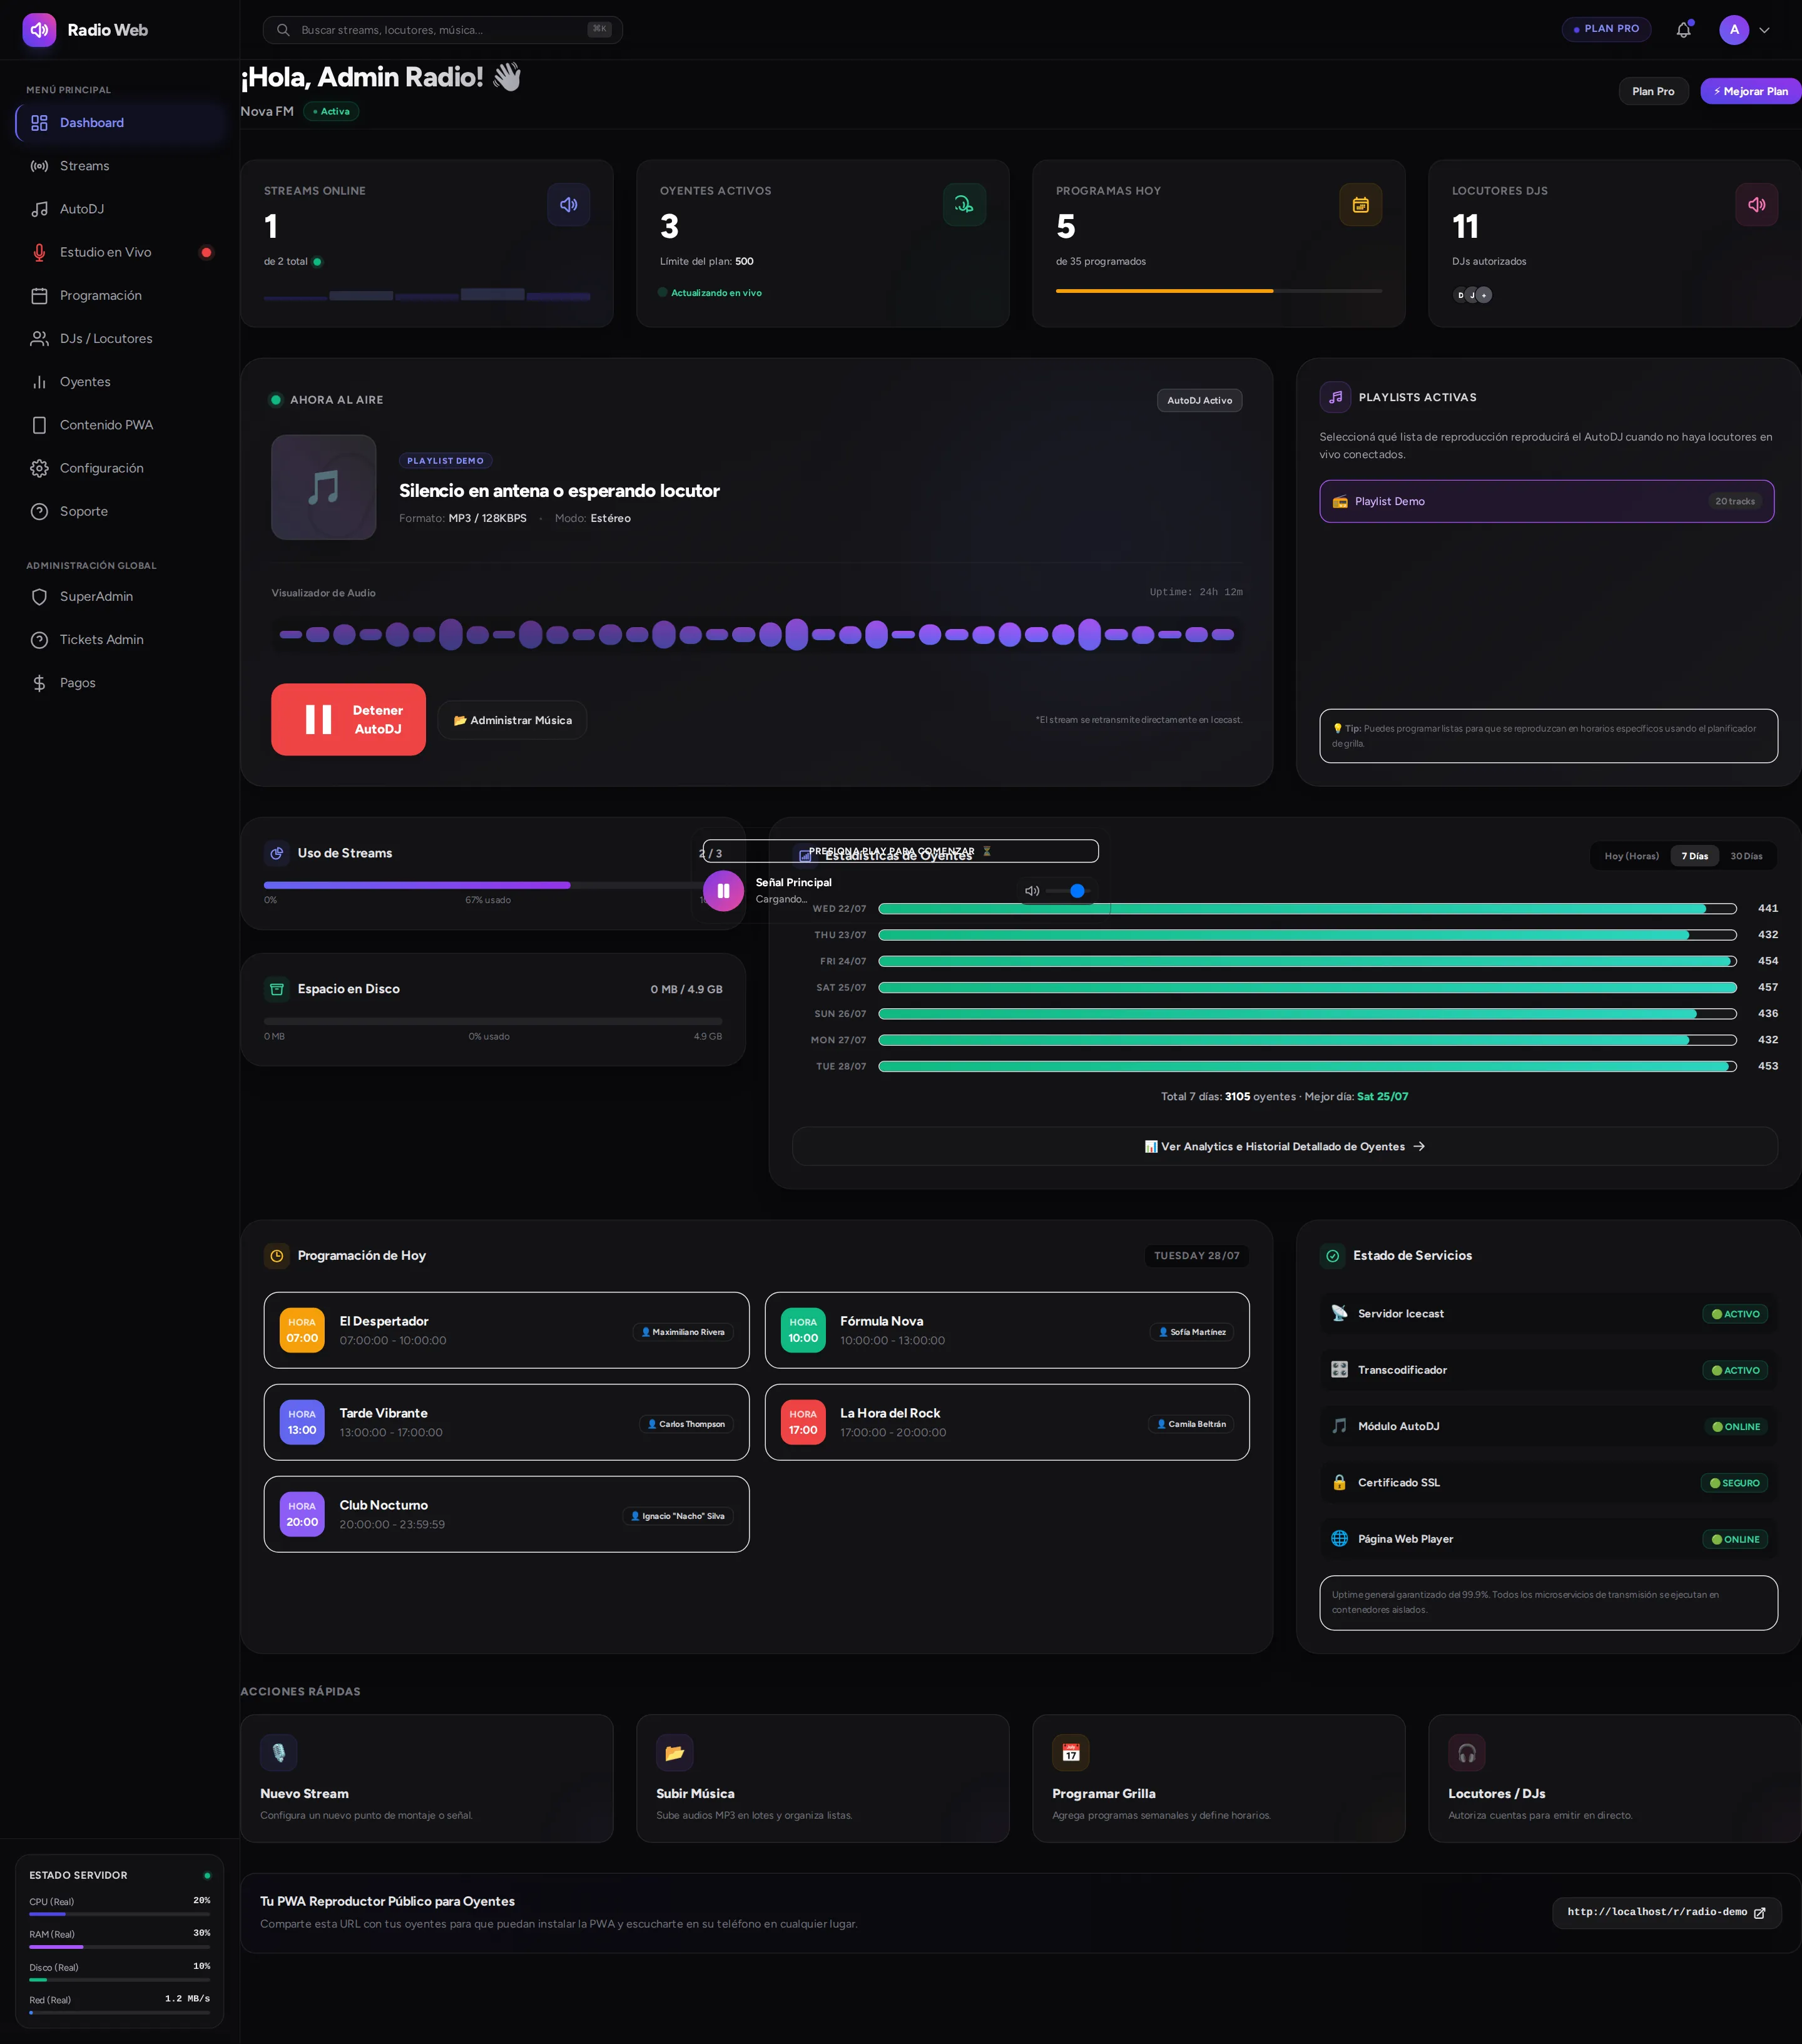Open Oyentes in the sidebar
This screenshot has width=1802, height=2044.
pyautogui.click(x=120, y=382)
